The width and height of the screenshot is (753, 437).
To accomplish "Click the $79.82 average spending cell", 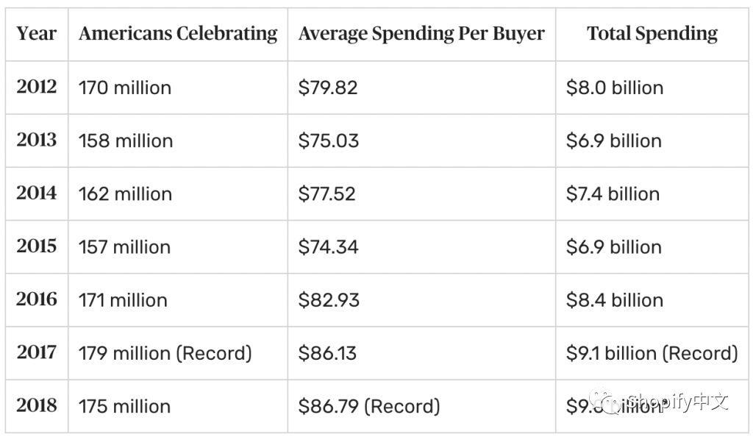I will 328,88.
